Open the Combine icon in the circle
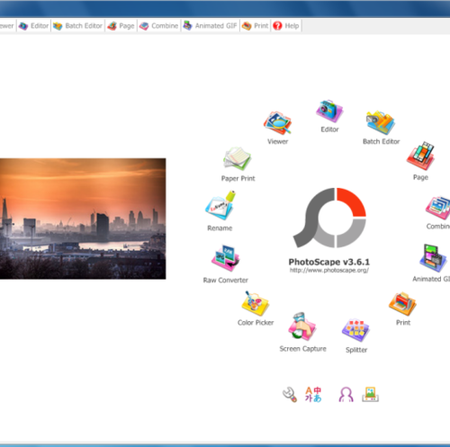 (x=437, y=208)
